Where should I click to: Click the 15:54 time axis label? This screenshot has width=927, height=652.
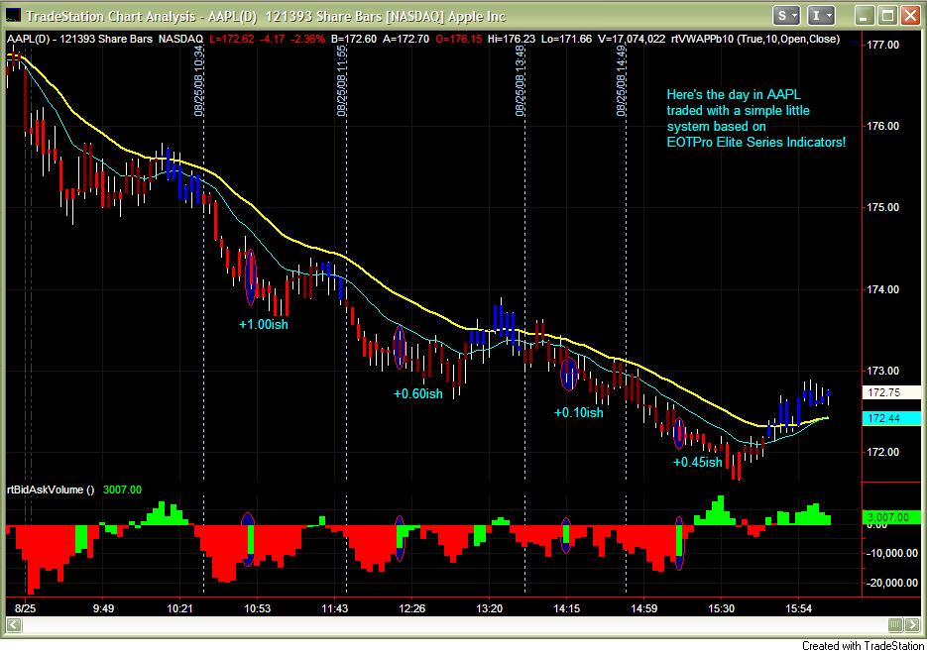(x=799, y=608)
